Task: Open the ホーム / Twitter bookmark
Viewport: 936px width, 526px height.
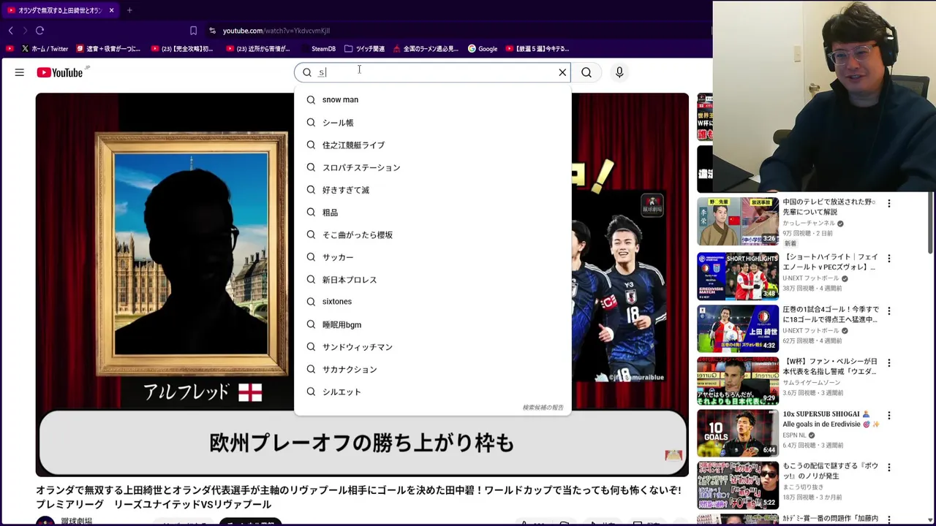Action: 45,49
